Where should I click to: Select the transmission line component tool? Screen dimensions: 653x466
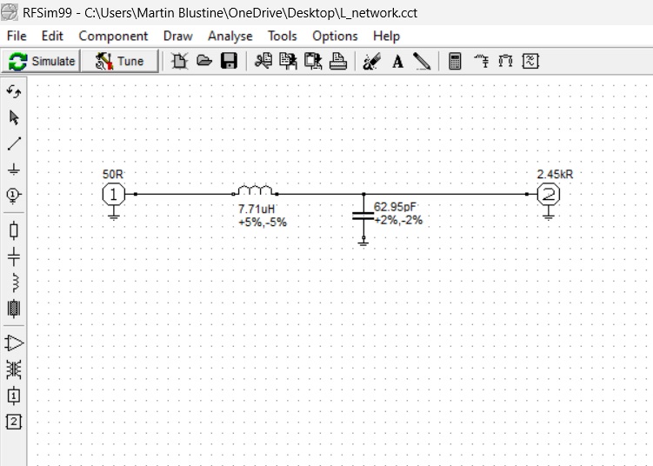[14, 309]
